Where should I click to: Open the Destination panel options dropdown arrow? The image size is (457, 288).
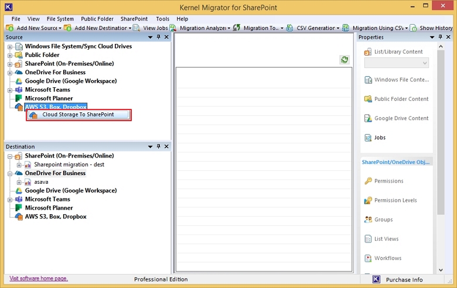(151, 147)
